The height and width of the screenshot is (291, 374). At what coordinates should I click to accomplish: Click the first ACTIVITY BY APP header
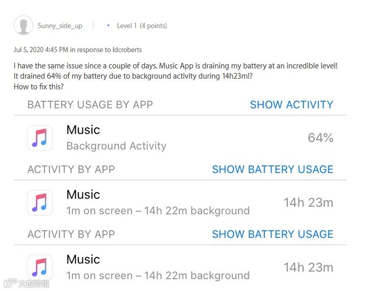click(71, 169)
